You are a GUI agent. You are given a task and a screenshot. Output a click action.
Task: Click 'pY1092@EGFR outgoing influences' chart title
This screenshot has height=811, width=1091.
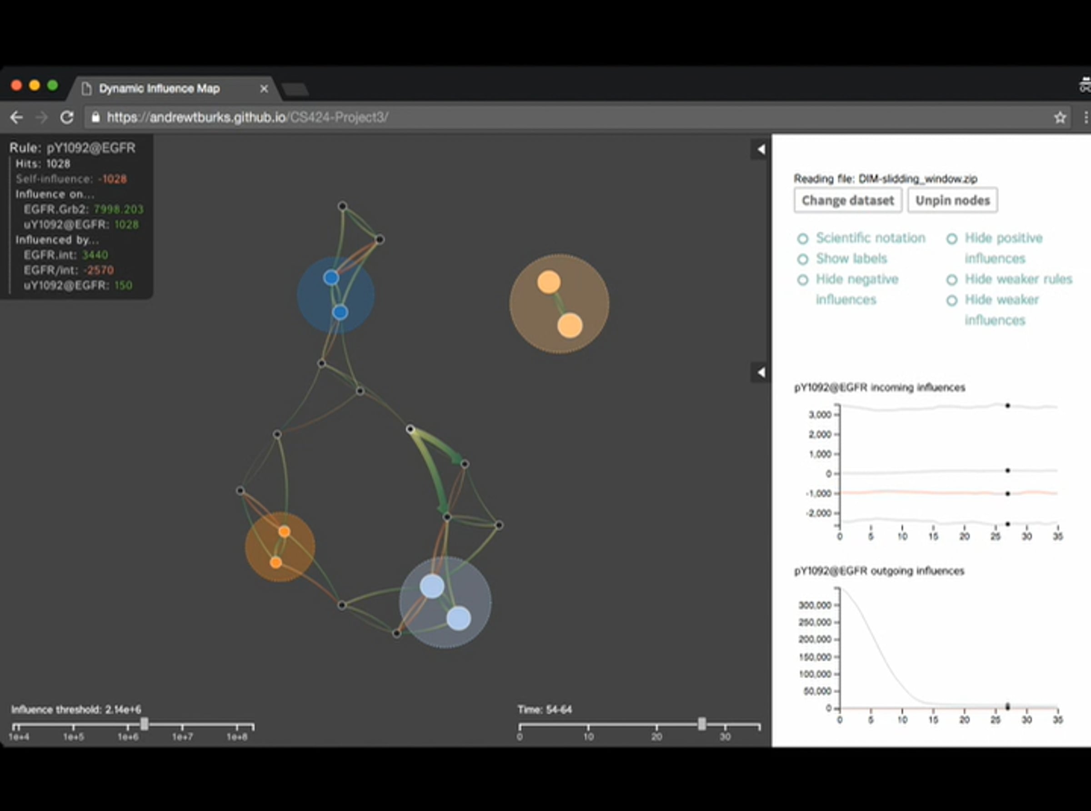point(879,571)
